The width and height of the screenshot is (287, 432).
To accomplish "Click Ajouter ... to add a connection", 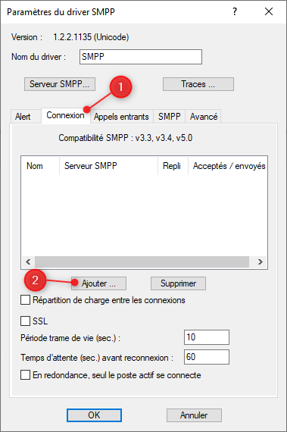I will coord(98,283).
